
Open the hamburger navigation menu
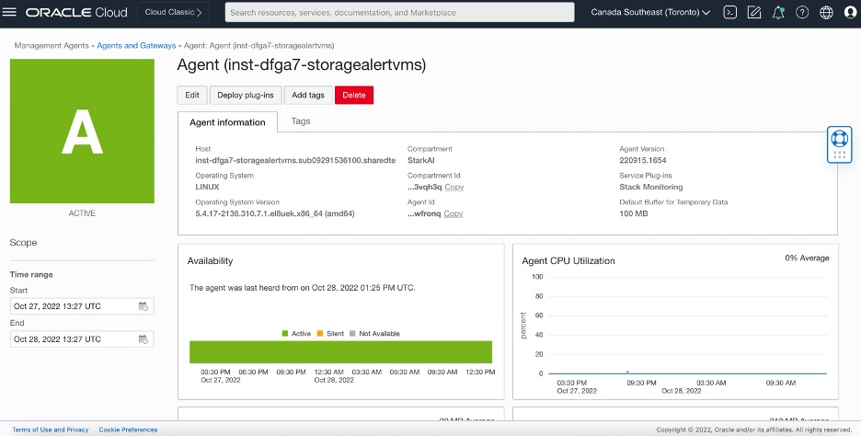click(9, 12)
